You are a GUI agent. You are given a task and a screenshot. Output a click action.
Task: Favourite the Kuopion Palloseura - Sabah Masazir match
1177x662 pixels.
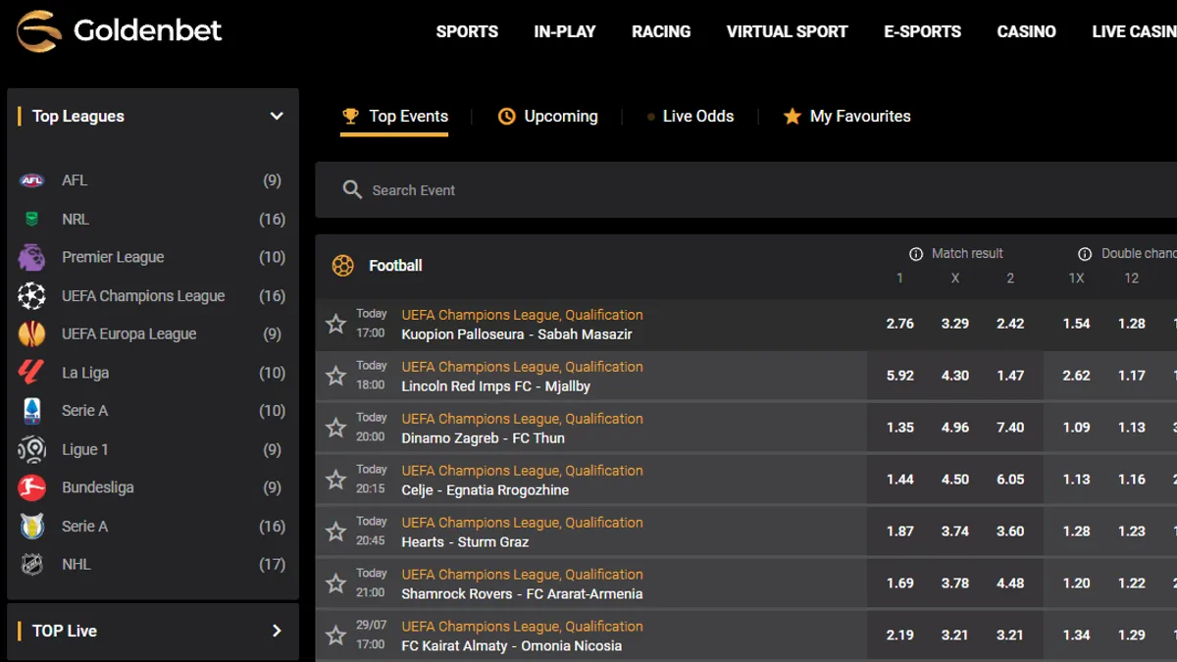335,325
